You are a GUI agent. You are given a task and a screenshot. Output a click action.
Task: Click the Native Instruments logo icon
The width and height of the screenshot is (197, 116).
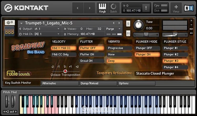coord(189,8)
